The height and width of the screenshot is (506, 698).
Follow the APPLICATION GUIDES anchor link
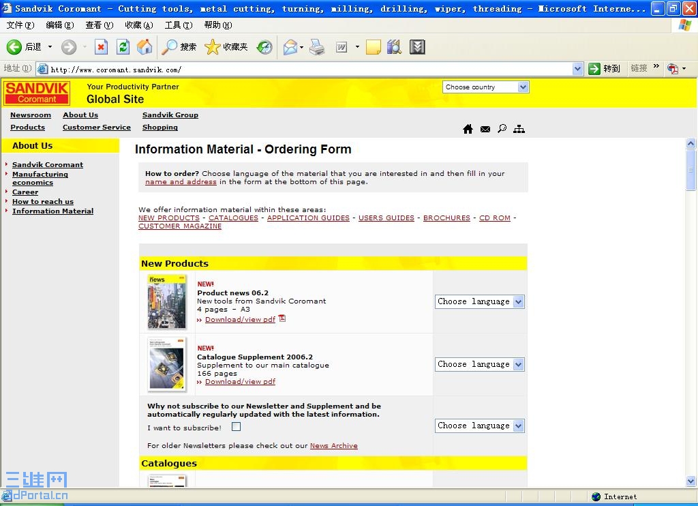(x=308, y=218)
